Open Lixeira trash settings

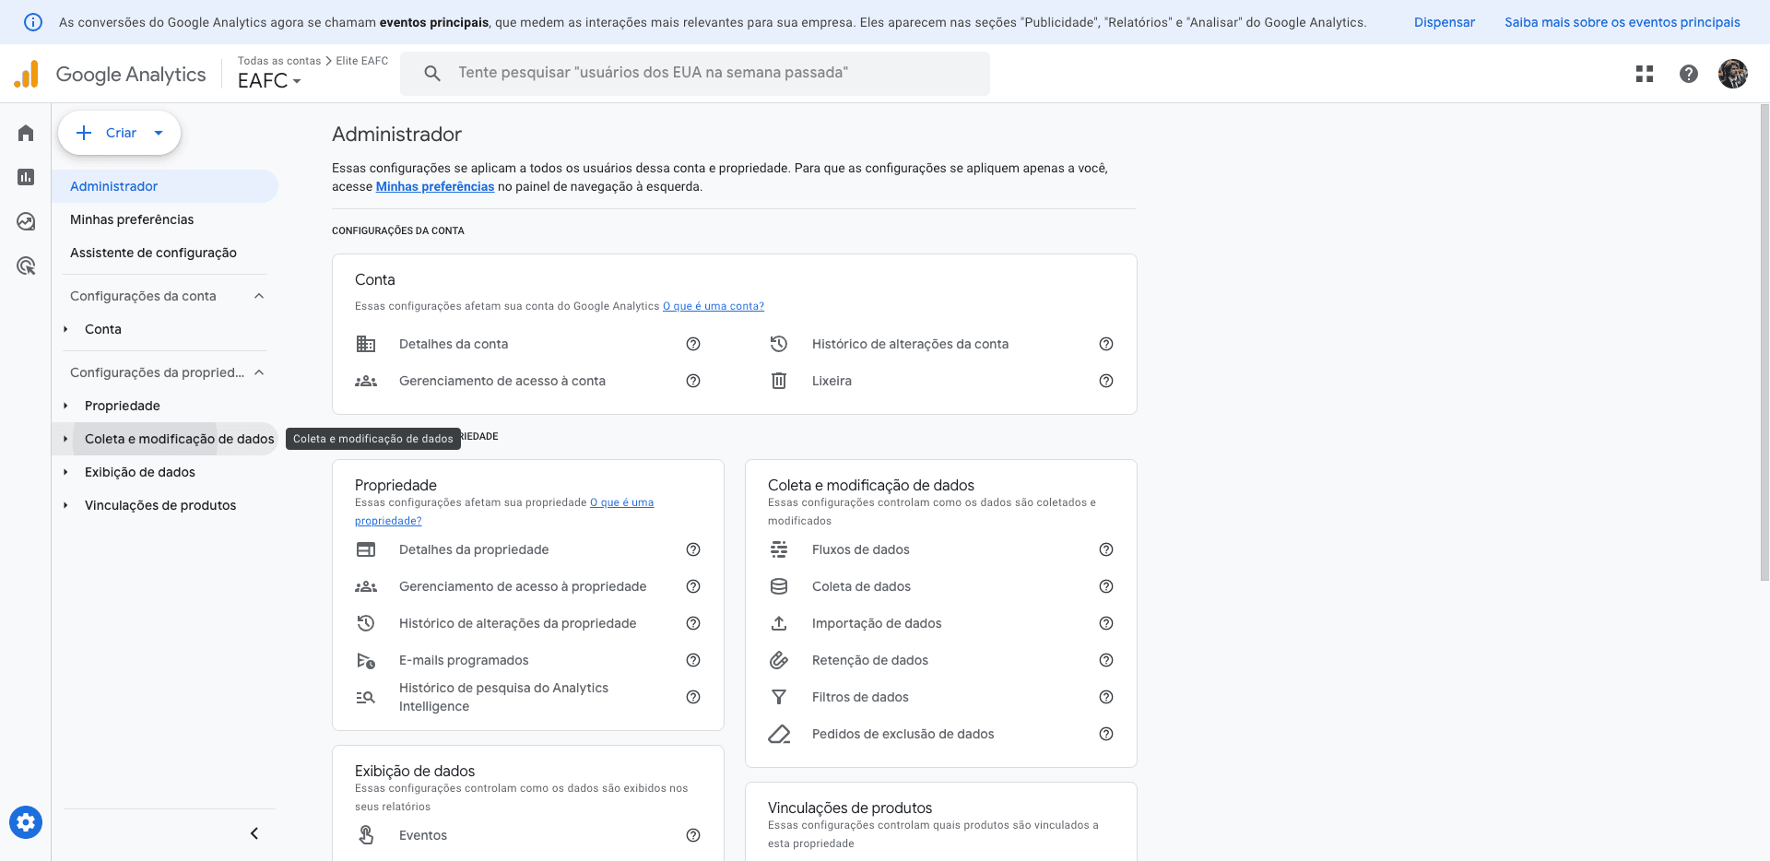832,381
